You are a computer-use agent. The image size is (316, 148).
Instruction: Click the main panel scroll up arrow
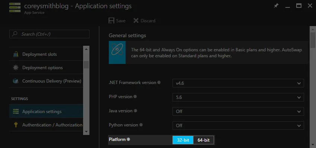[x=313, y=29]
